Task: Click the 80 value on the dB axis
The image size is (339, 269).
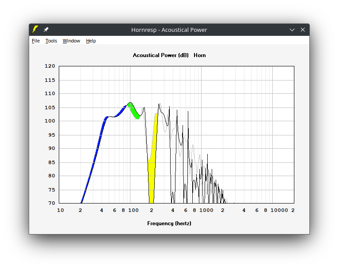Action: (52, 176)
